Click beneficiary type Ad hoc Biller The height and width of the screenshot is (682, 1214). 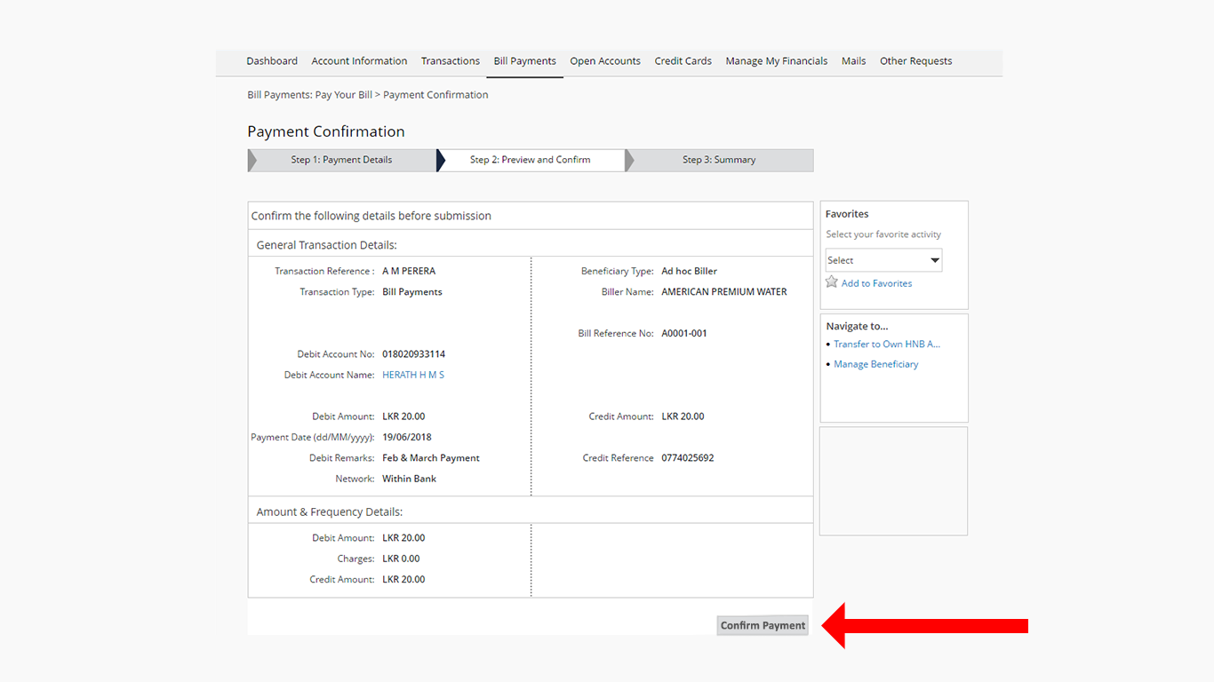690,271
